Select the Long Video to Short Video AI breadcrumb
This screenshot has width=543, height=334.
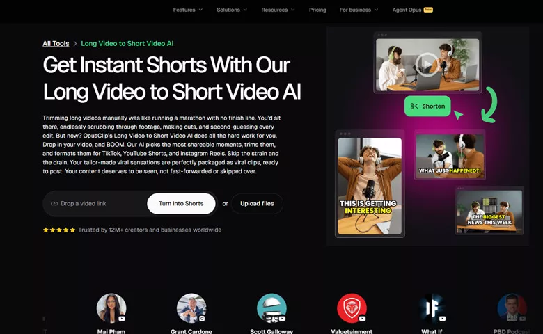click(x=127, y=44)
